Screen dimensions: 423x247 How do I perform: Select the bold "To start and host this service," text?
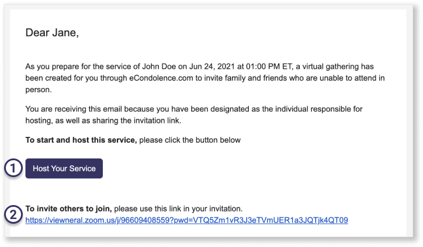pyautogui.click(x=81, y=140)
